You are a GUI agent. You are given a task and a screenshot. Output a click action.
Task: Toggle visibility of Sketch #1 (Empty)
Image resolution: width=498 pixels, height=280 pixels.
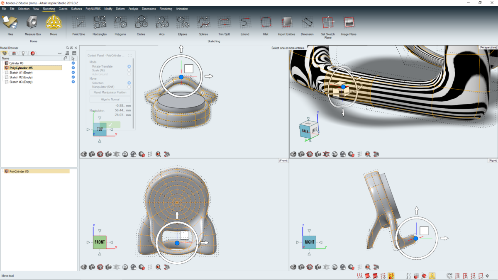[x=73, y=72]
